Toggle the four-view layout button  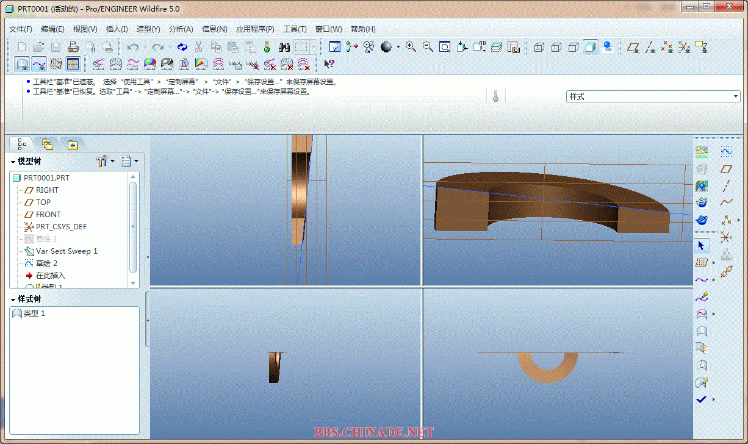click(73, 63)
